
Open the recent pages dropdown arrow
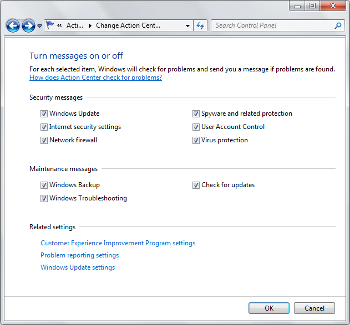[39, 26]
